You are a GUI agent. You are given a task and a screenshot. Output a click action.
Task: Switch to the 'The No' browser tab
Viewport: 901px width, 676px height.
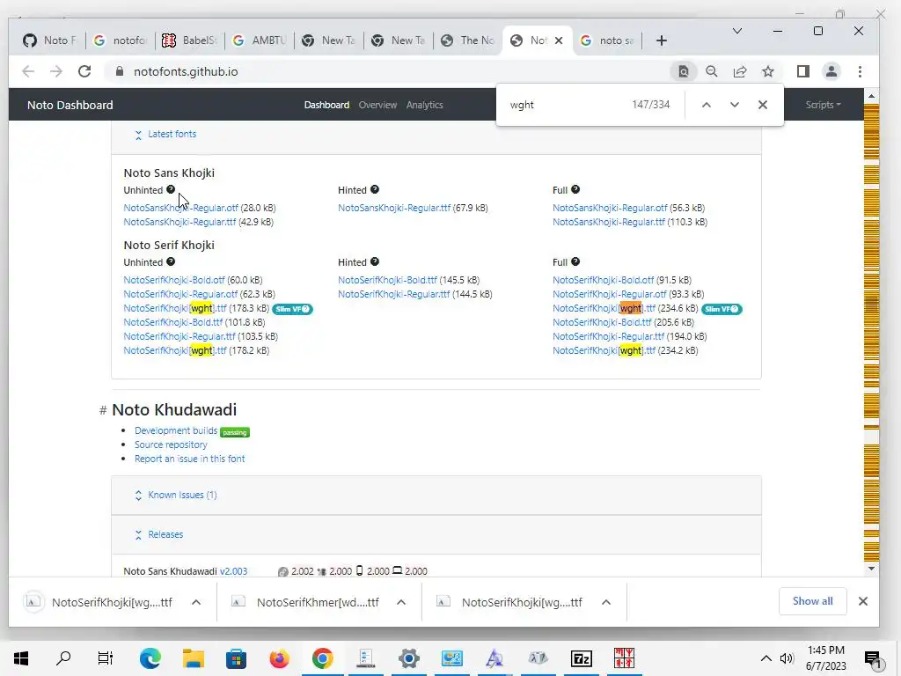pyautogui.click(x=468, y=40)
